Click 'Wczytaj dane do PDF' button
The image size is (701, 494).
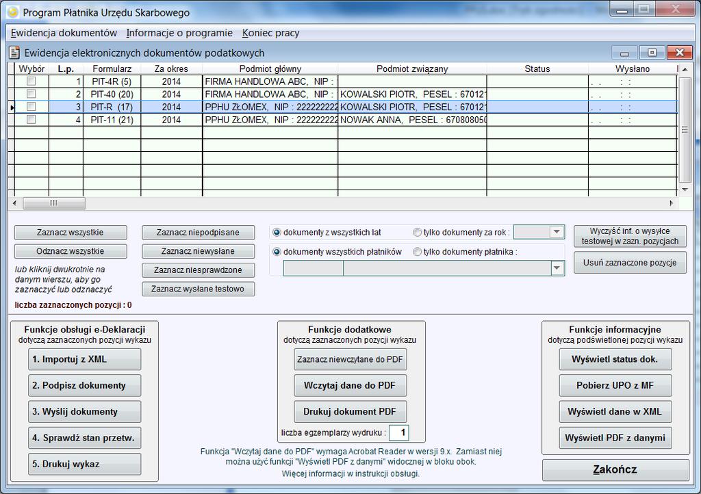click(350, 385)
